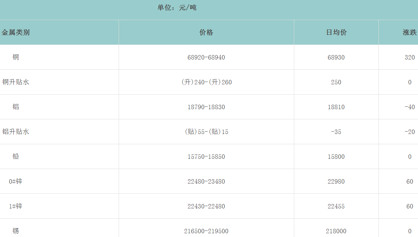The image size is (418, 237).
Task: Click copper price range 68920-68940
Action: [x=206, y=57]
